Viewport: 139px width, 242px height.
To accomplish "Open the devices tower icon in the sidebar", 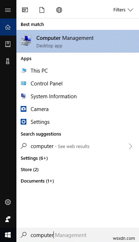I will [x=8, y=61].
